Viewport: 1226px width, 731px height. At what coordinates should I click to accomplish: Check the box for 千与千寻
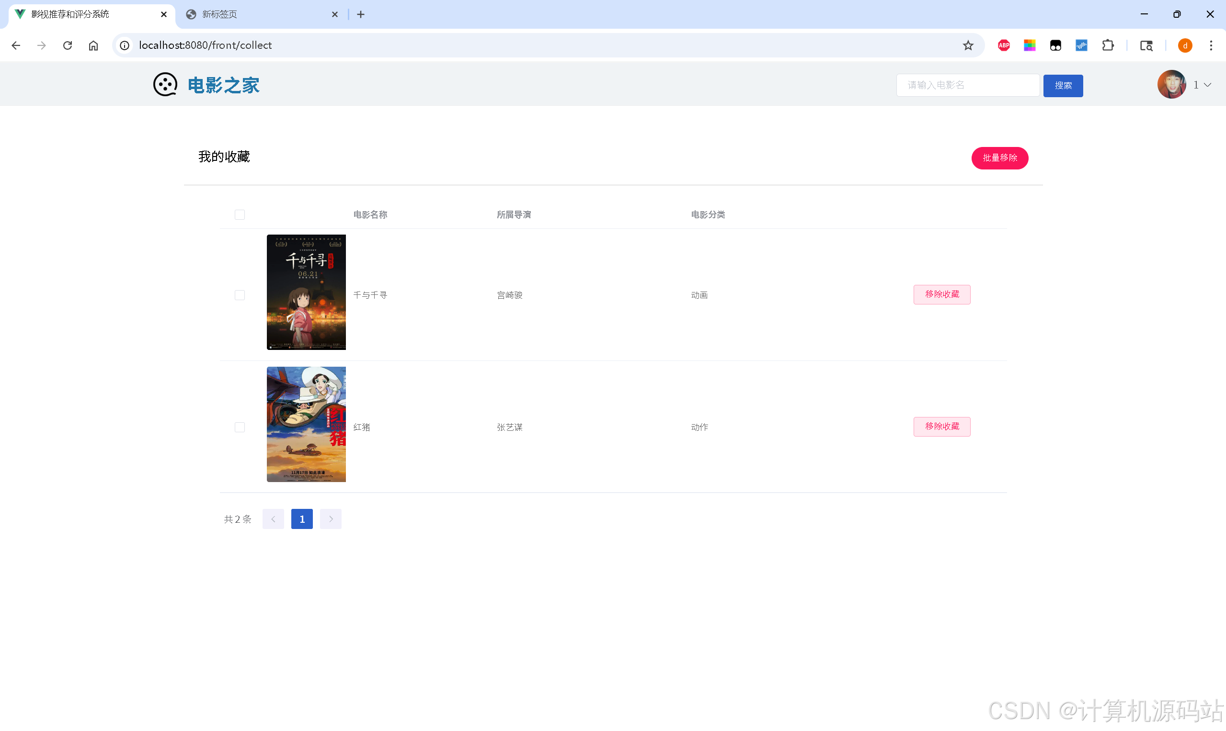point(240,295)
